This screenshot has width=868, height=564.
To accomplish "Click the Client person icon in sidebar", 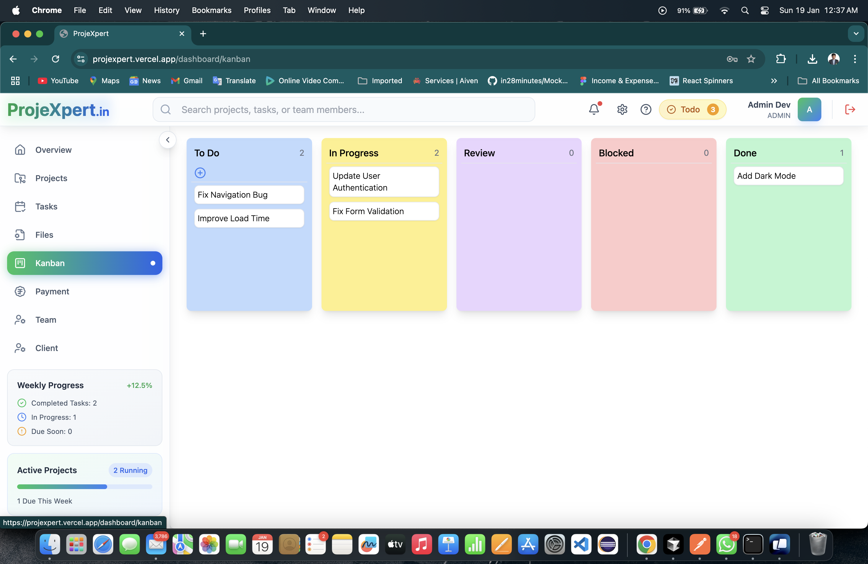I will 20,348.
